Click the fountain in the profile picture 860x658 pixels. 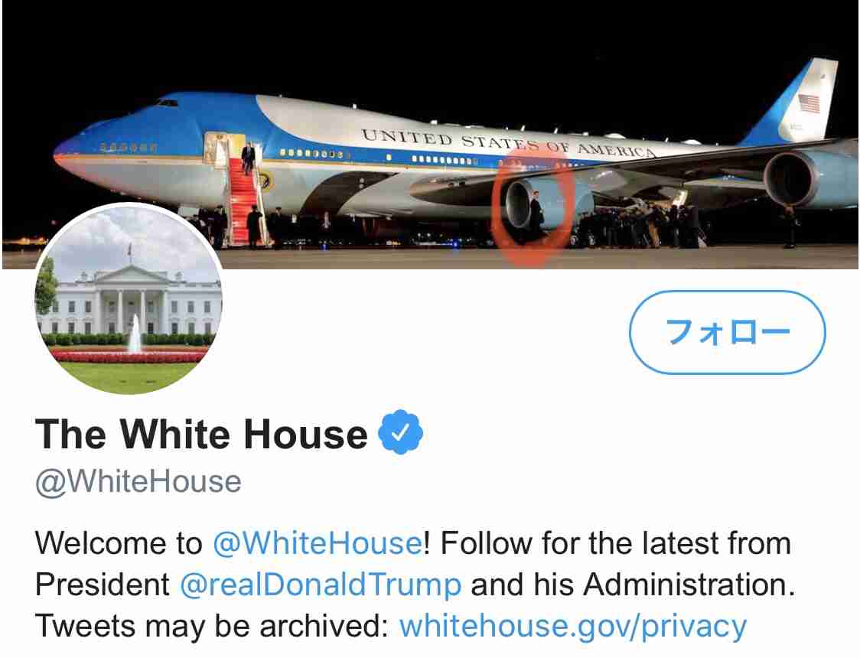[135, 334]
